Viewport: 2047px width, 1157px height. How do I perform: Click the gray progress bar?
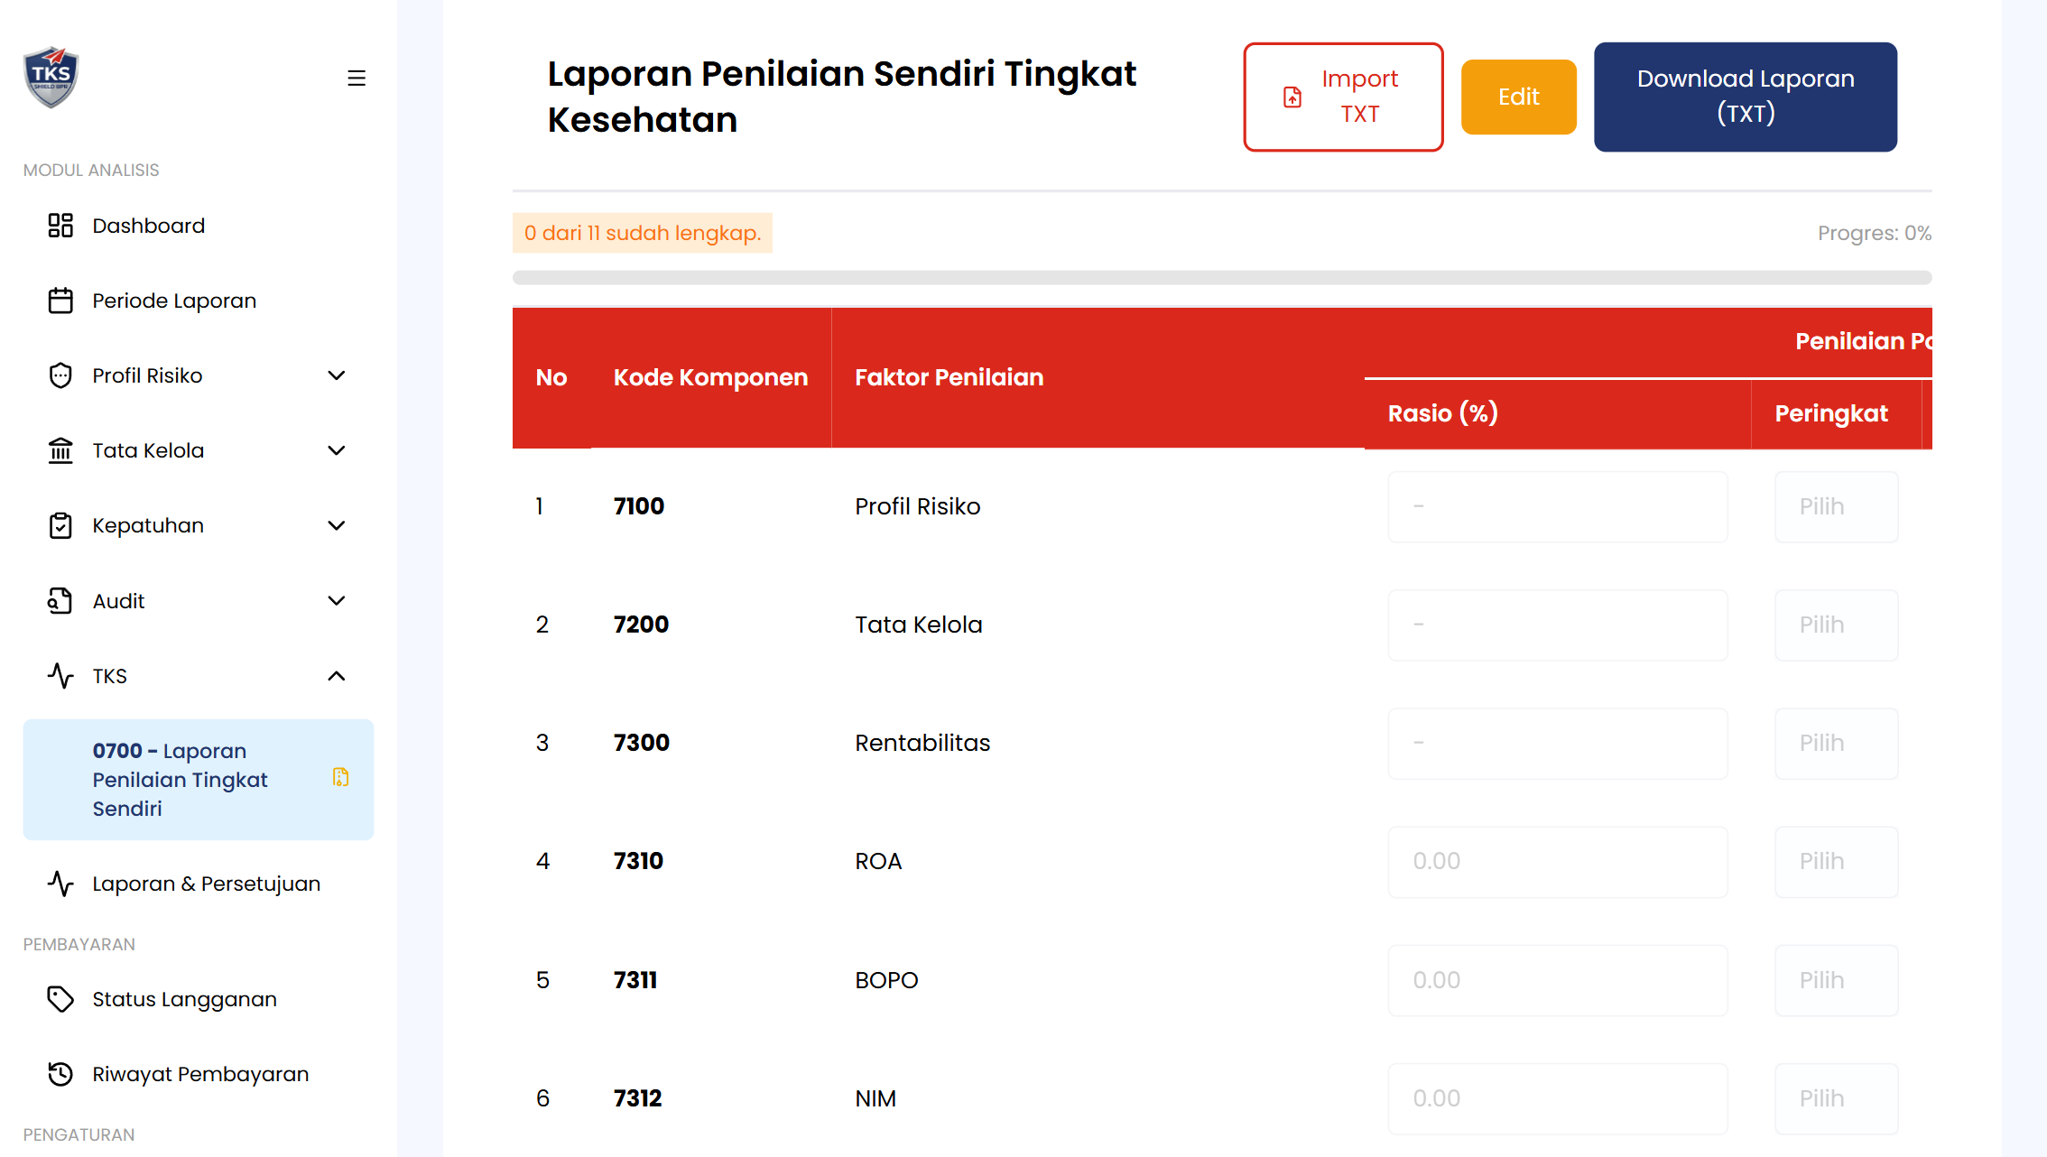[1222, 278]
